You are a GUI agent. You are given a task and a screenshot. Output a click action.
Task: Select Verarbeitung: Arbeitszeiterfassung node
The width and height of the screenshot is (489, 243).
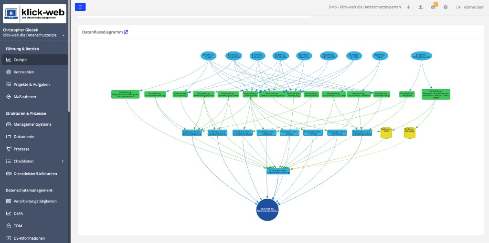[x=155, y=94]
